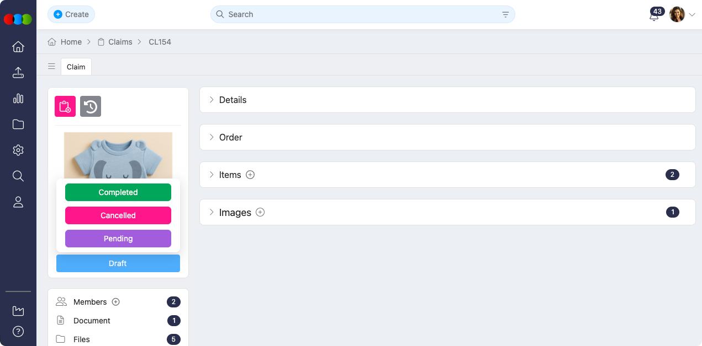Select the Claim tab
702x346 pixels.
click(x=76, y=67)
